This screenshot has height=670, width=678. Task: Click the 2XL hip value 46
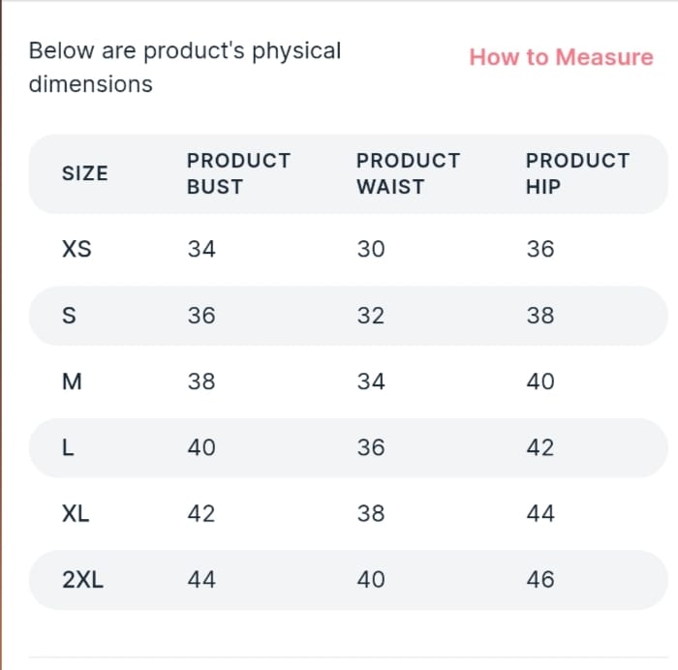[x=540, y=580]
